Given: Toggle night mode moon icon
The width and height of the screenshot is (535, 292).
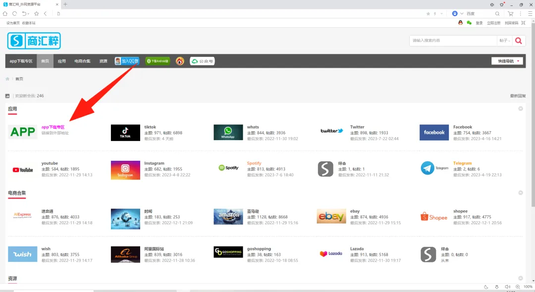Looking at the screenshot, I should tap(486, 287).
